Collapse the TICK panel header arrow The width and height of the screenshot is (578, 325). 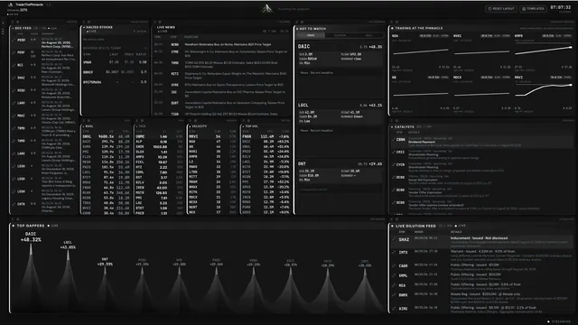136,126
